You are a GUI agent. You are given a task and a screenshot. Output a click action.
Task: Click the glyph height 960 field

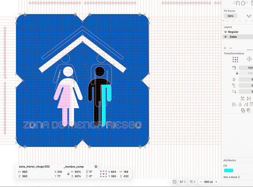pyautogui.click(x=25, y=176)
